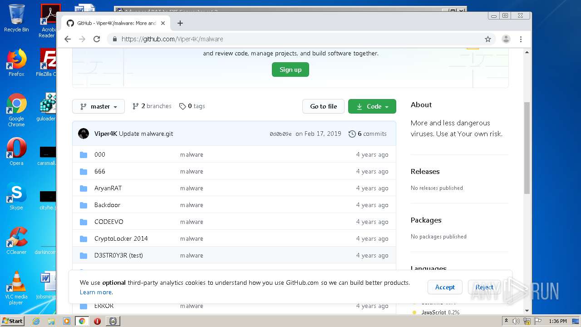Click the 1:36 PM taskbar clock
Image resolution: width=581 pixels, height=327 pixels.
(x=557, y=321)
